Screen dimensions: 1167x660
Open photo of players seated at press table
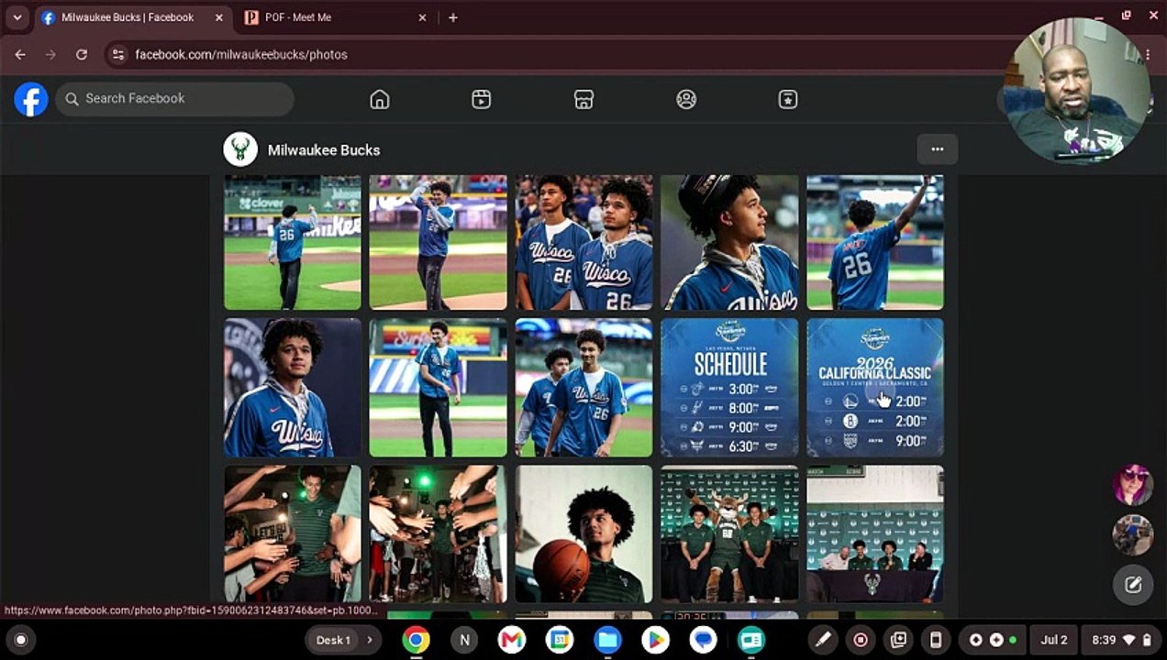point(875,533)
